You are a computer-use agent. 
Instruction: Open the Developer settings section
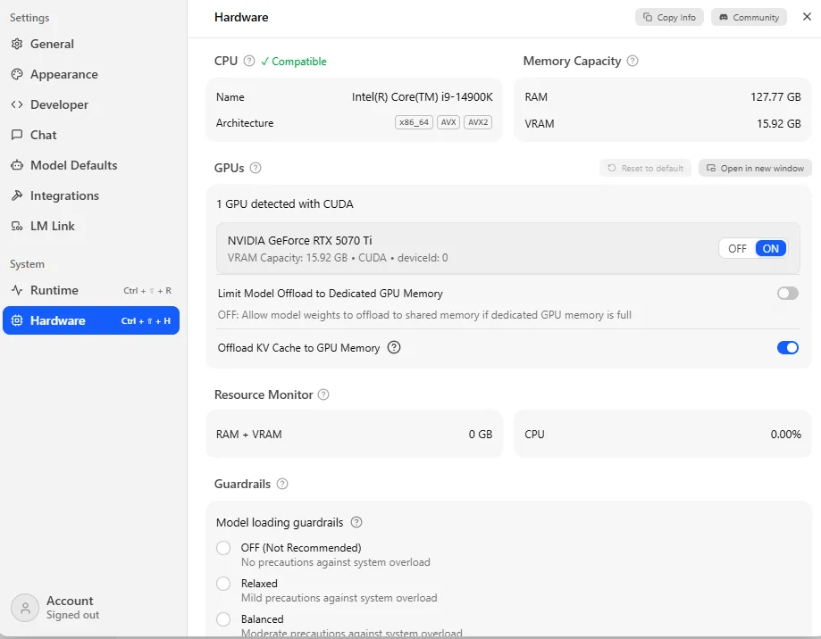91,104
